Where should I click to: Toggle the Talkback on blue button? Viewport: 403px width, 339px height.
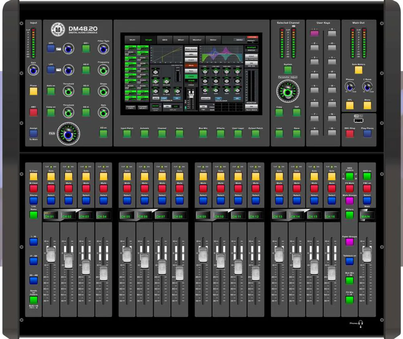(x=350, y=261)
